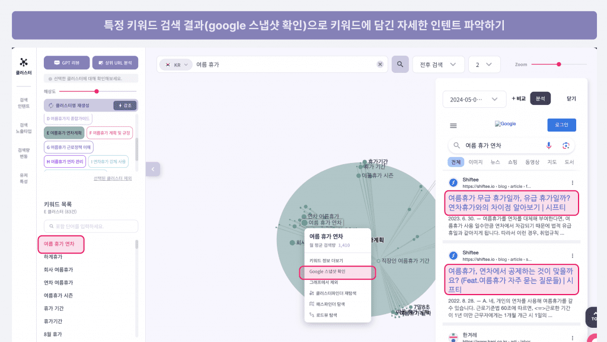The width and height of the screenshot is (607, 342).
Task: Open the depth dropdown showing 2
Action: (x=484, y=65)
